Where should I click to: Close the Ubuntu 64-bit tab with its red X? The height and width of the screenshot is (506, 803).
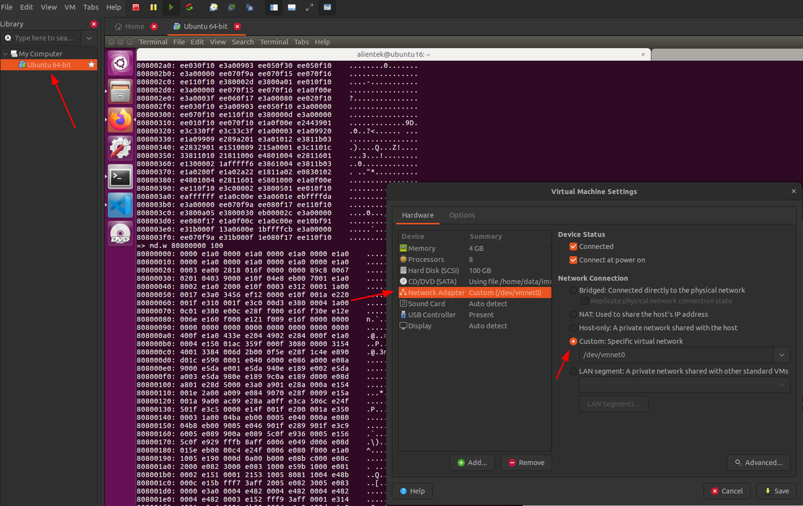point(237,26)
